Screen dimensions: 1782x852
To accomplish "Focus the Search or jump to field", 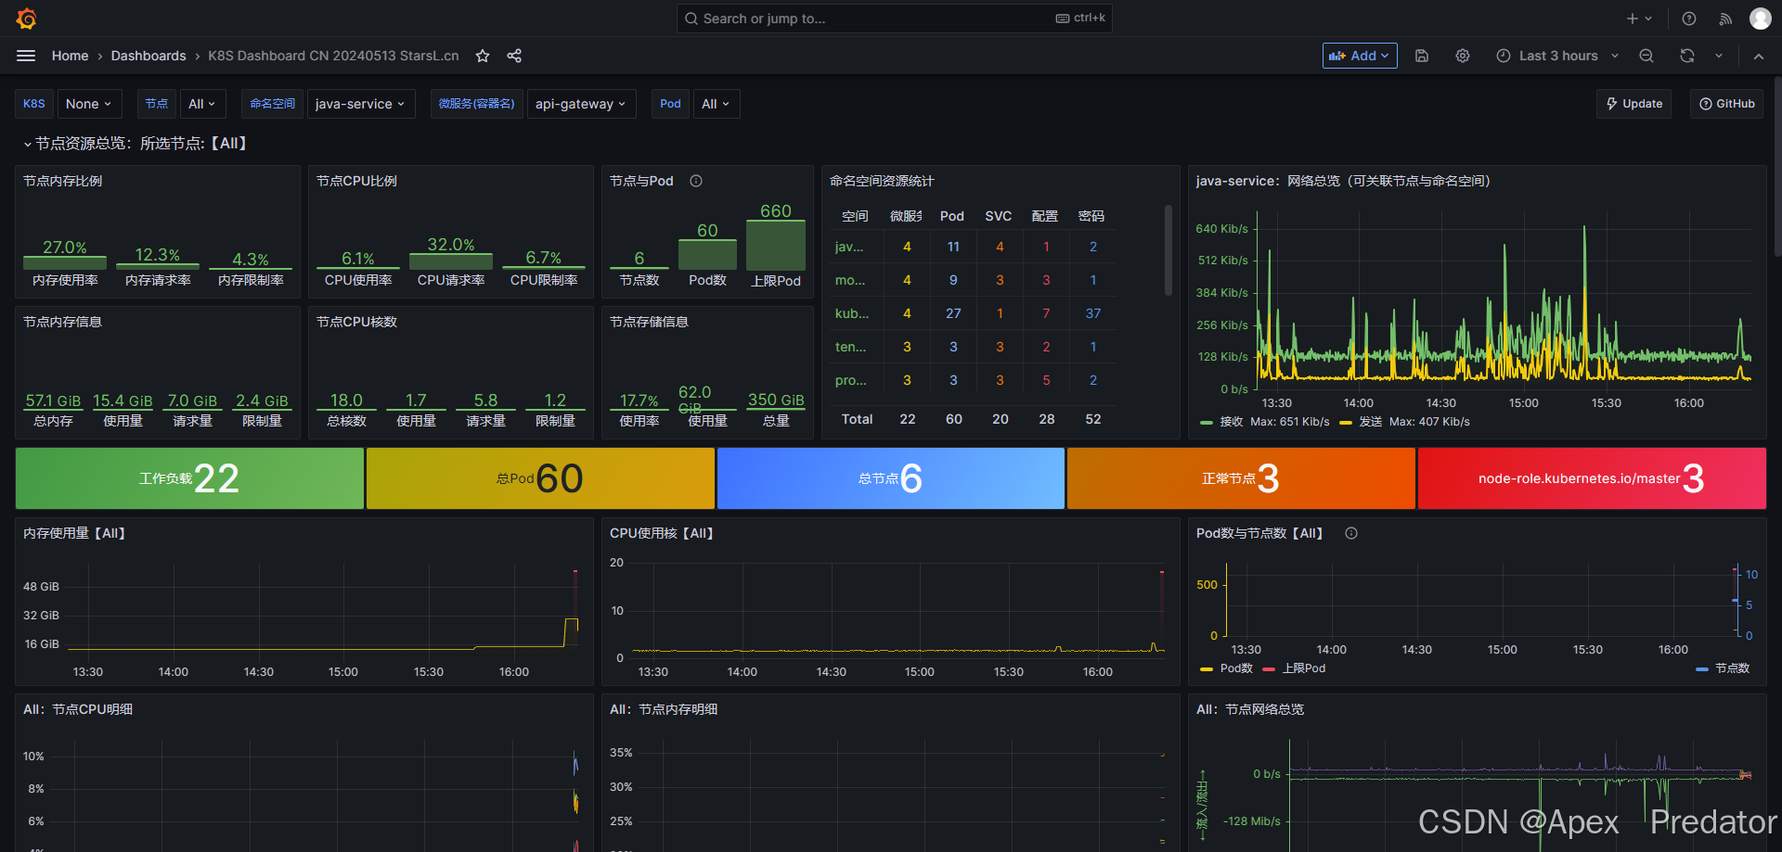I will [x=895, y=19].
